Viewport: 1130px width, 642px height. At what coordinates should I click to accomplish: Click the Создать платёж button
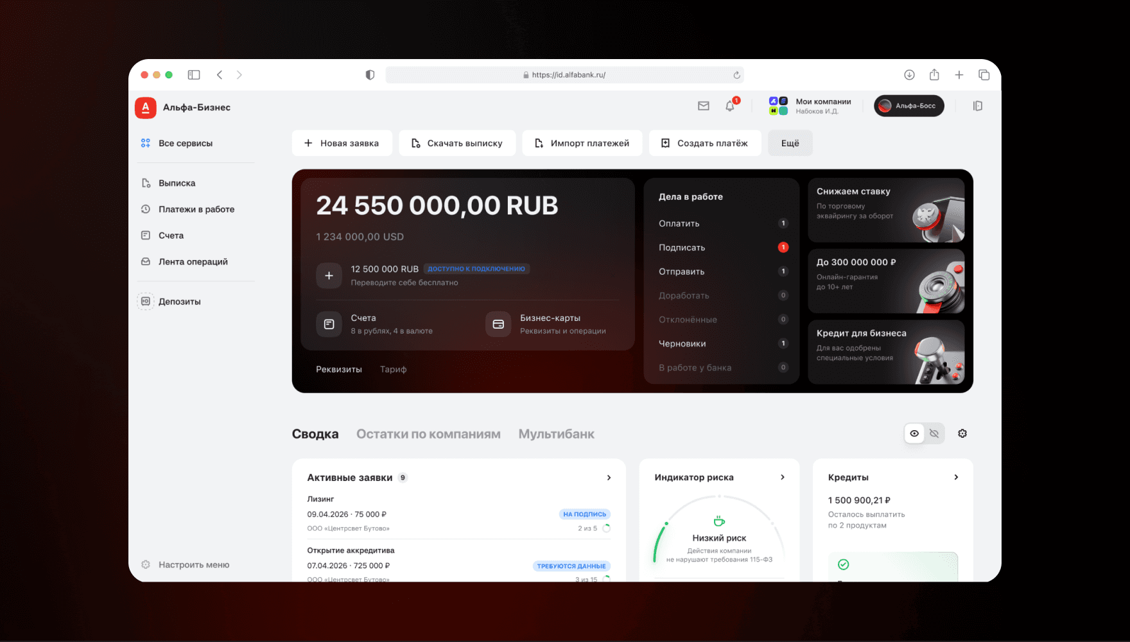(705, 143)
